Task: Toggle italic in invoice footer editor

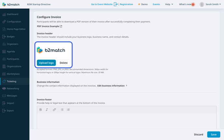Action: click(x=47, y=110)
